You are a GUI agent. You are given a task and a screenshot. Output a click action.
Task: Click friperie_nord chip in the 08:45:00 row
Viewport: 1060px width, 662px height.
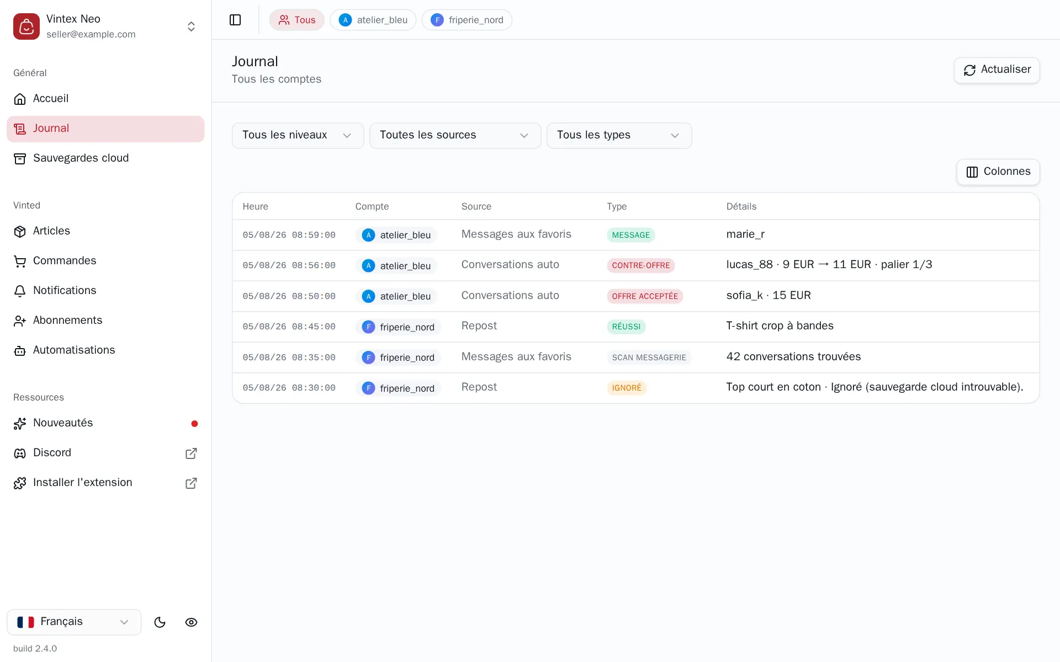(x=398, y=327)
